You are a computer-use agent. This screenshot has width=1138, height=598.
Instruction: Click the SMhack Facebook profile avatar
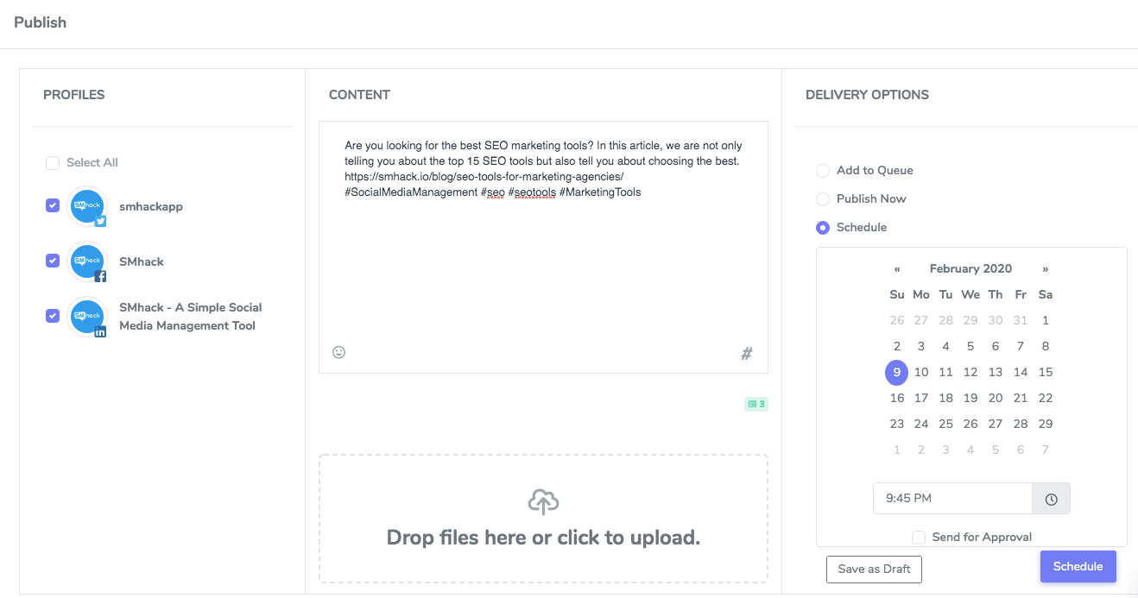click(x=86, y=261)
